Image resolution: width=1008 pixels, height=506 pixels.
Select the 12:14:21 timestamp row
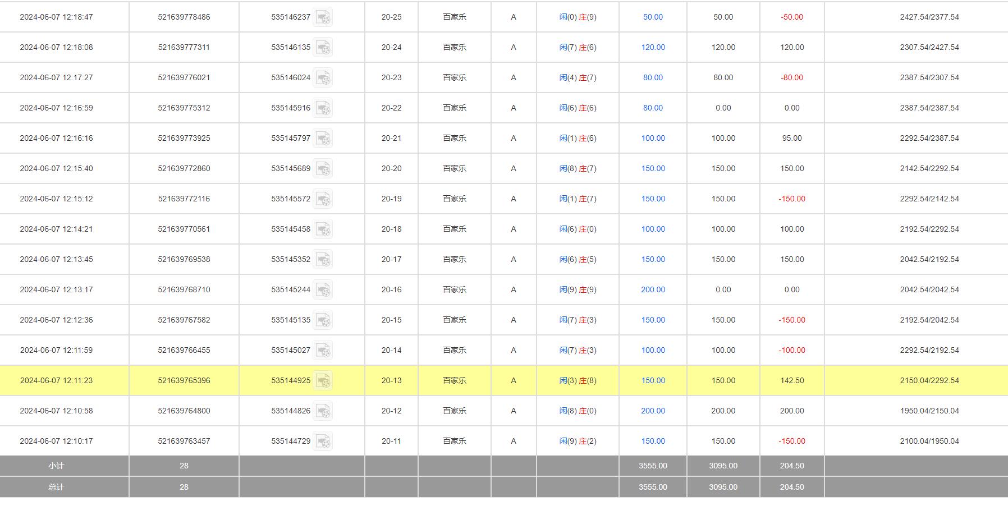pos(56,229)
